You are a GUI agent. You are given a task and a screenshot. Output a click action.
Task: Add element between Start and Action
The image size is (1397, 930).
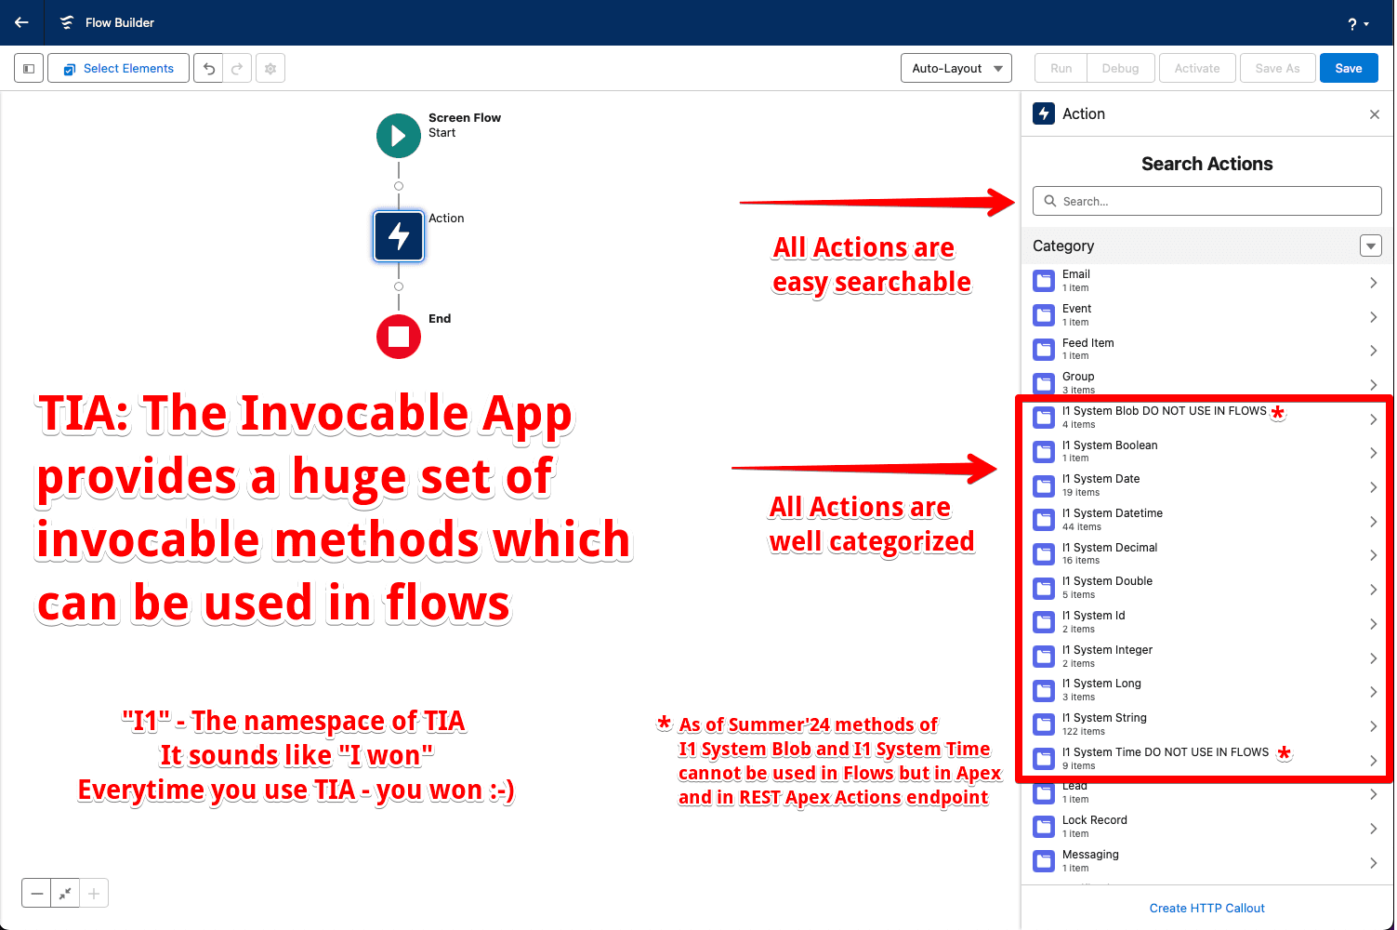click(x=399, y=186)
